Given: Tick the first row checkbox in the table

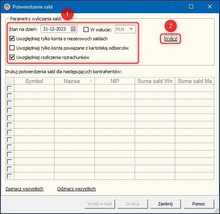Looking at the screenshot, I should pyautogui.click(x=9, y=88).
